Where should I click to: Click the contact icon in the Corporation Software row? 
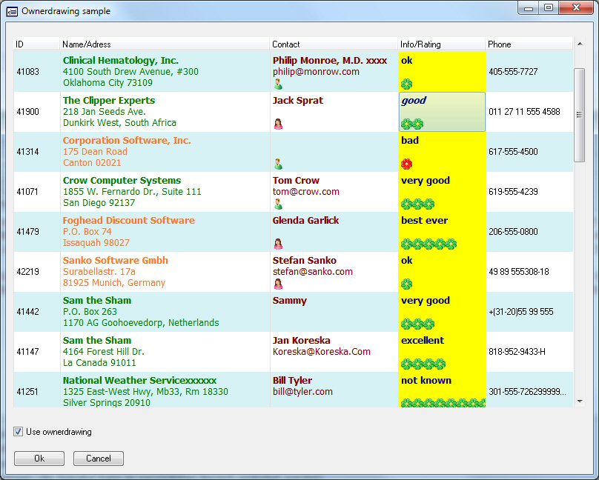[x=278, y=164]
